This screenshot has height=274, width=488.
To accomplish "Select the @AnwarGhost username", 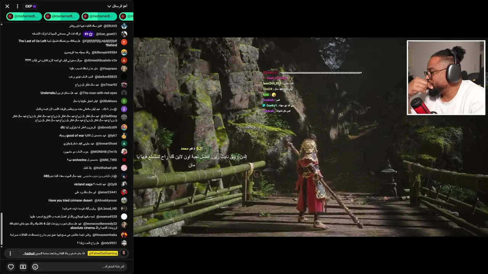I will pyautogui.click(x=107, y=143).
